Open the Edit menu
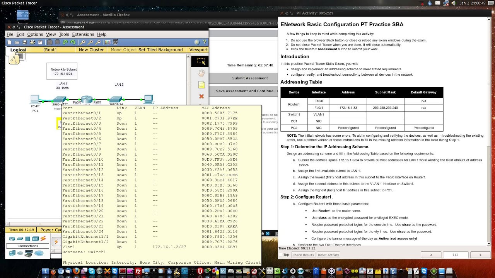 pyautogui.click(x=20, y=34)
